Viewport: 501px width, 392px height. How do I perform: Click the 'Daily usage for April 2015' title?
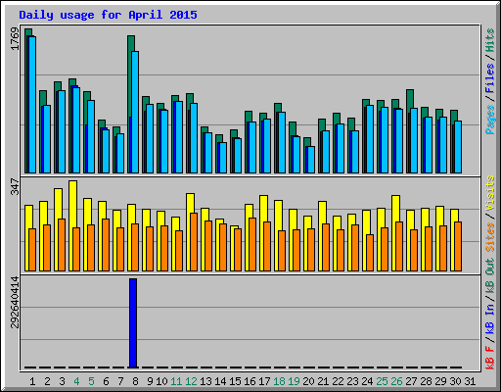coord(108,15)
